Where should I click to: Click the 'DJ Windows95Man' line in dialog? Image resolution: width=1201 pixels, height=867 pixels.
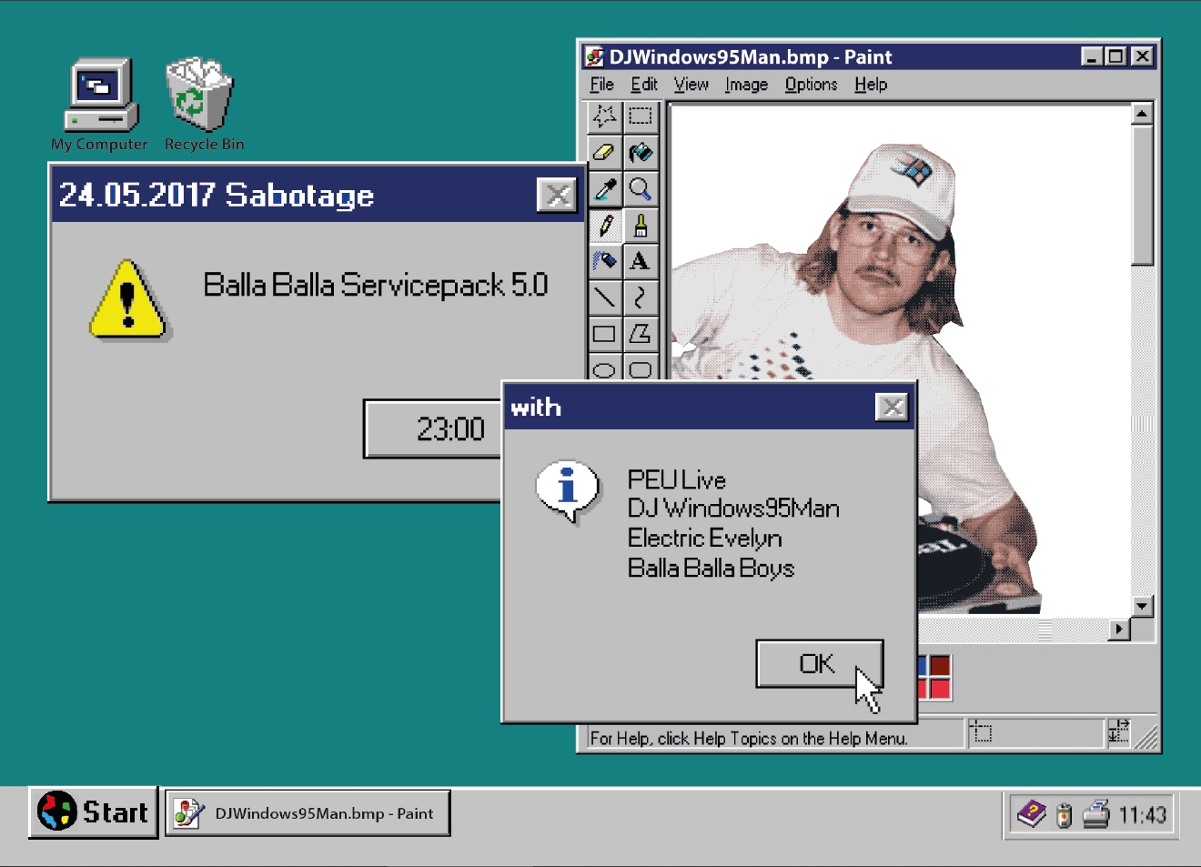733,508
